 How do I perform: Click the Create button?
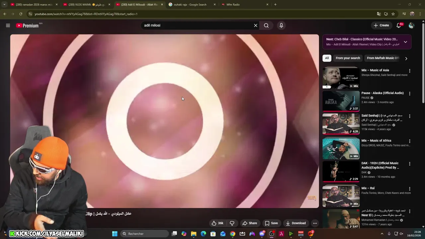[x=381, y=26]
